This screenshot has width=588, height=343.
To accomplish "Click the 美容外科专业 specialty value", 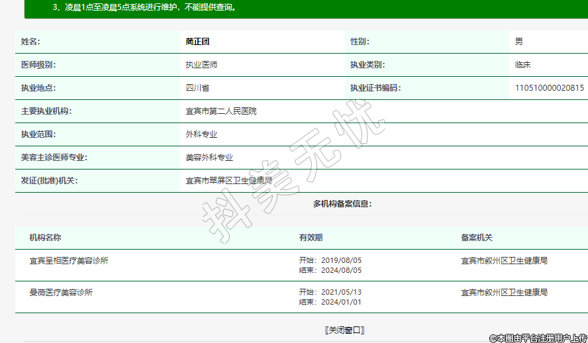I will (209, 158).
